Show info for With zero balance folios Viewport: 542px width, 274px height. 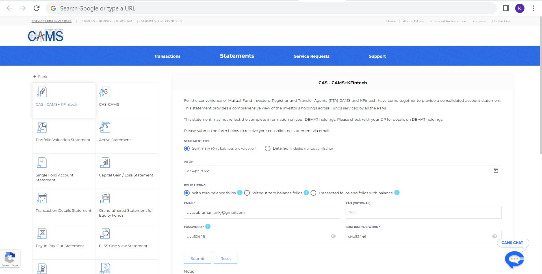click(x=240, y=193)
